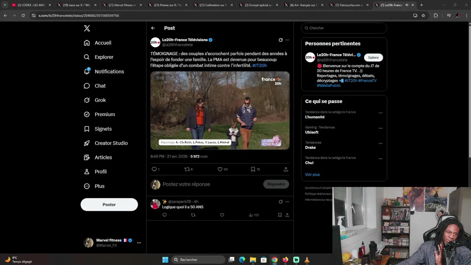Screen dimensions: 471x265
Task: Click the X logo in sidebar
Action: coord(87,28)
